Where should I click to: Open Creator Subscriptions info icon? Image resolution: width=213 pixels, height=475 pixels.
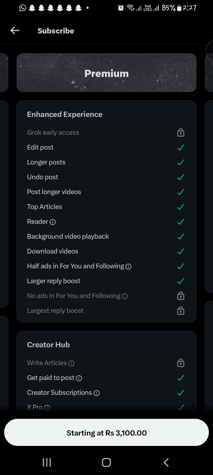click(96, 393)
